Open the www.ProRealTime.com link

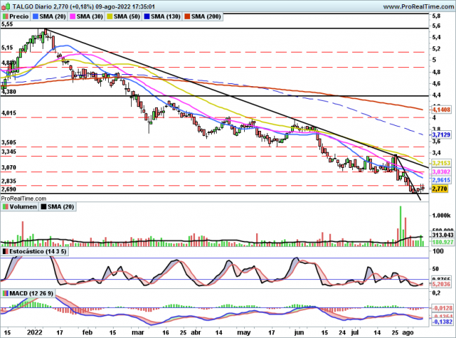[x=408, y=5]
